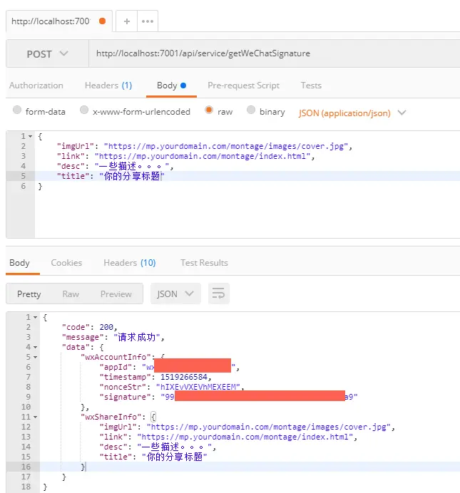Switch response view to Preview
Image resolution: width=460 pixels, height=493 pixels.
click(116, 294)
